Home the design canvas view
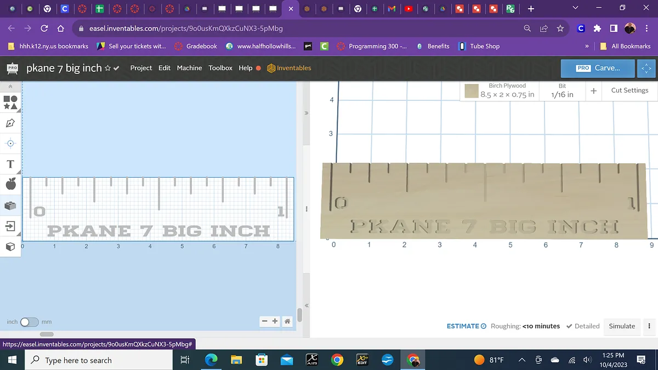The image size is (658, 370). point(287,321)
